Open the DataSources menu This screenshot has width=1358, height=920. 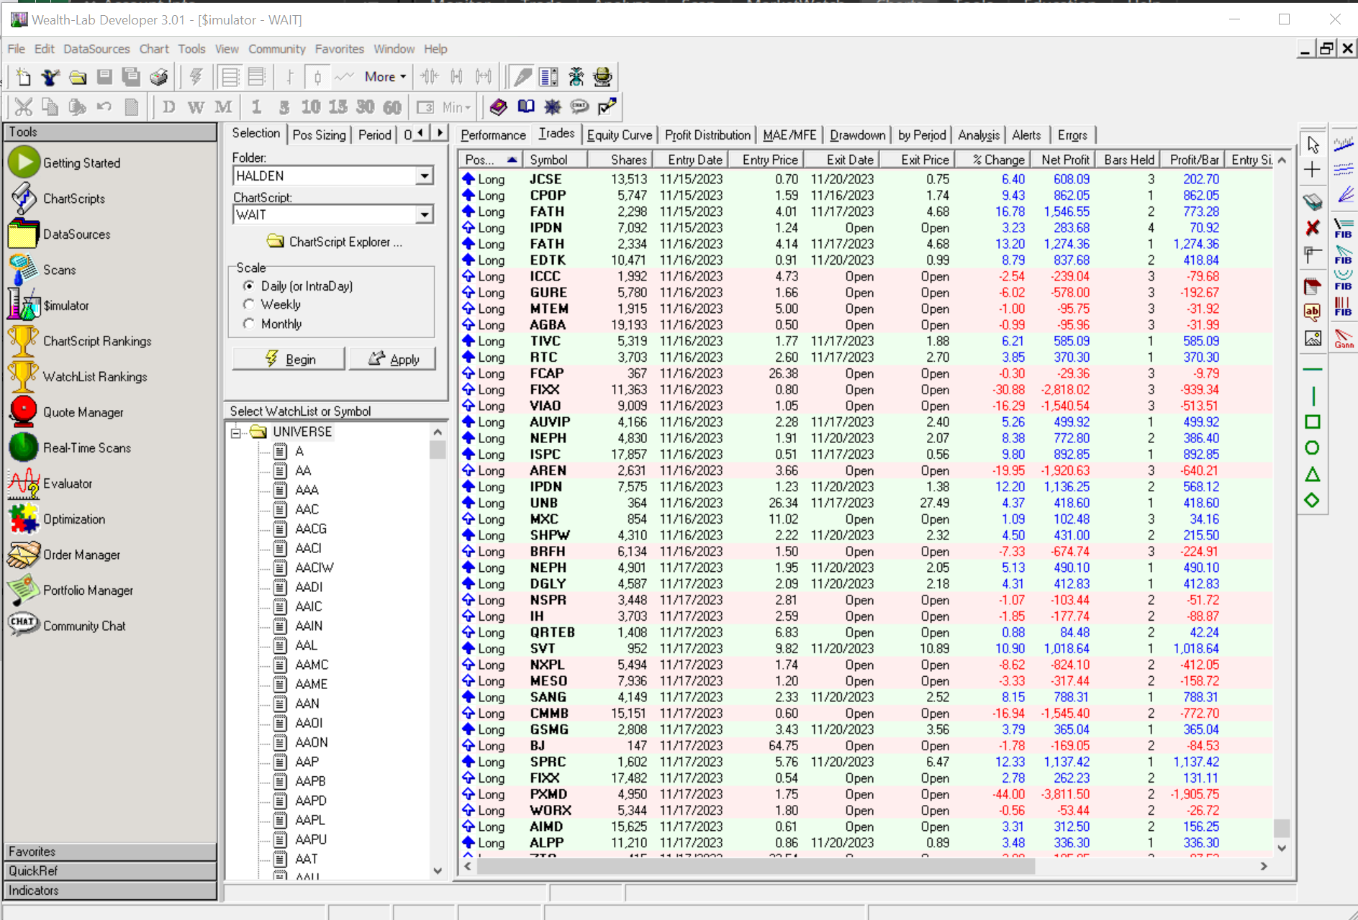(x=96, y=49)
